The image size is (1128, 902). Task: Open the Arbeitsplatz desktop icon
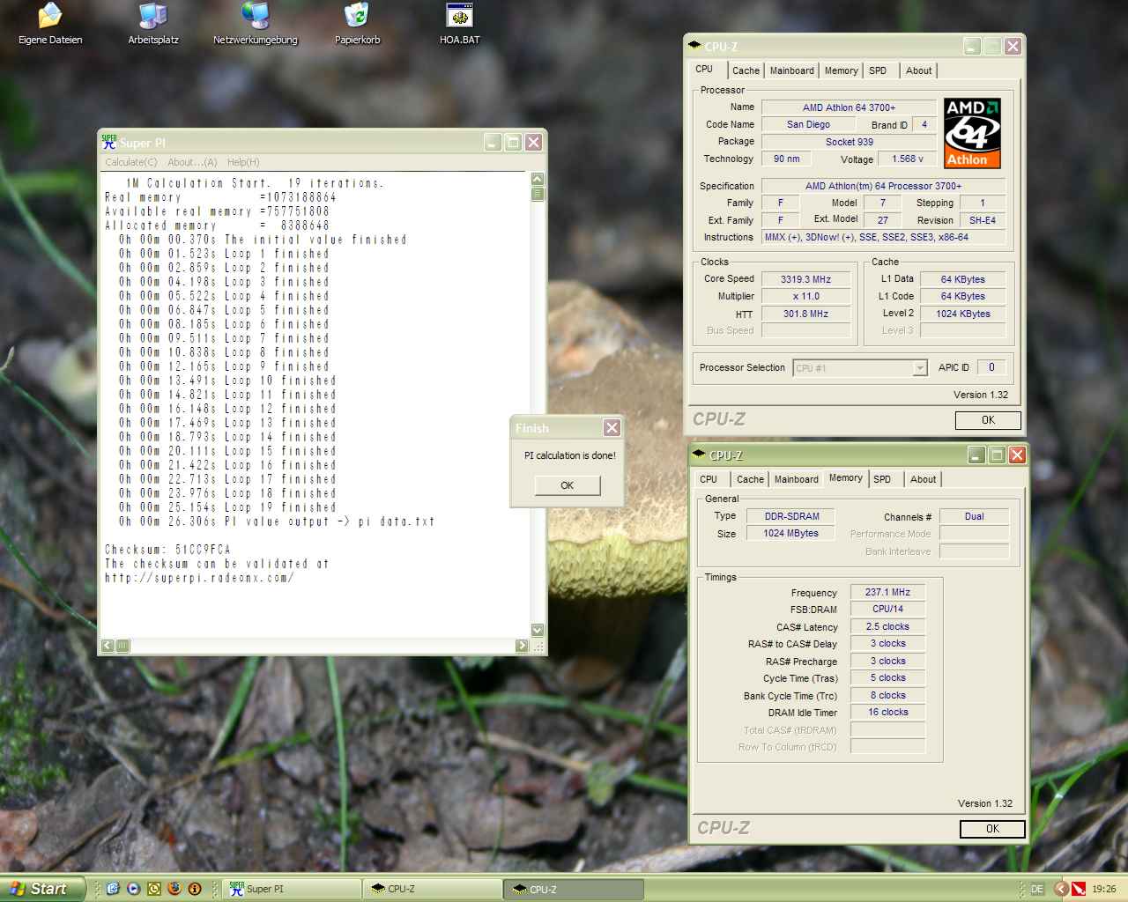(153, 25)
